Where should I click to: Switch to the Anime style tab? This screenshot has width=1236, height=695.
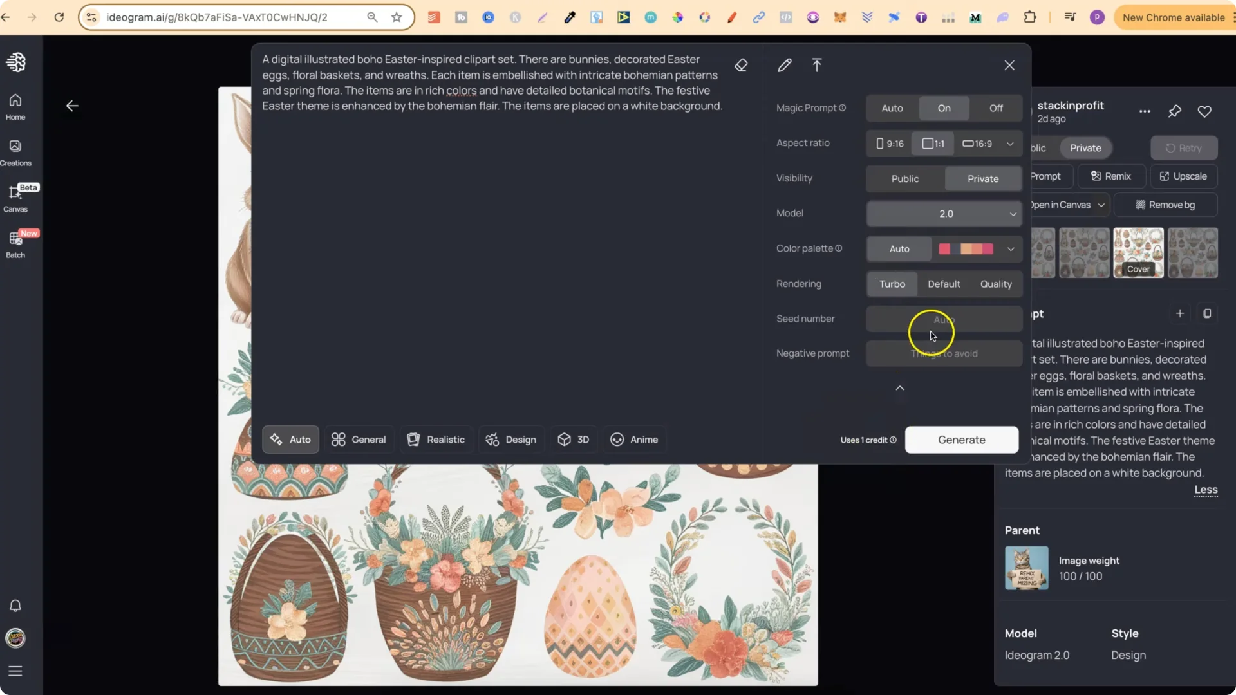coord(634,440)
